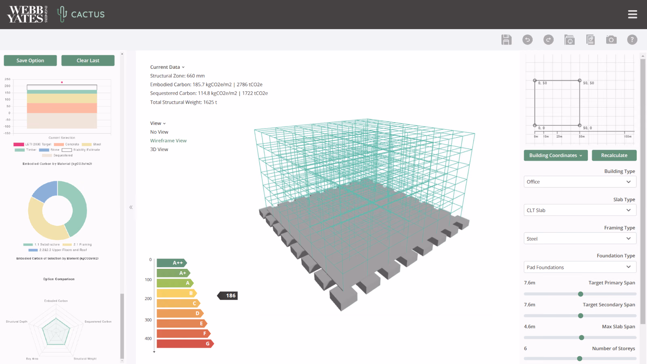Undo the last change
Viewport: 647px width, 364px height.
527,39
